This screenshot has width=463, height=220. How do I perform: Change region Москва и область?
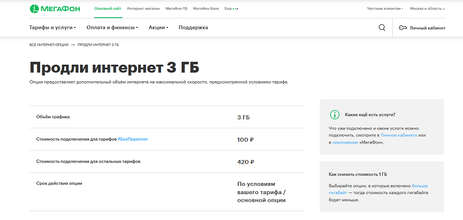pos(427,9)
